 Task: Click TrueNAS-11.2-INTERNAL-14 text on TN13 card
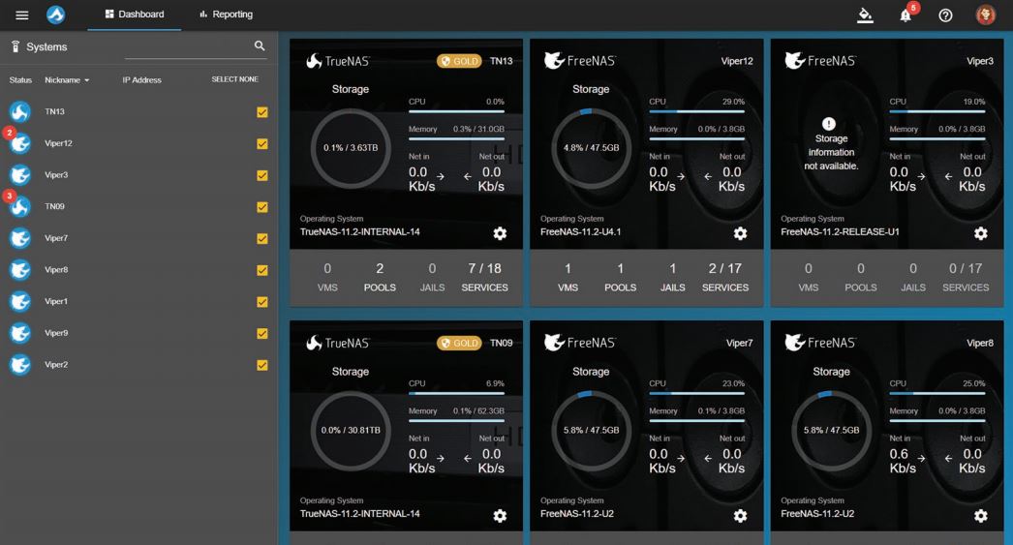360,231
